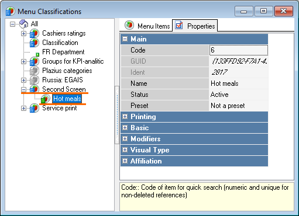This screenshot has width=299, height=216.
Task: Maximize the Menu Classifications window
Action: (x=263, y=11)
